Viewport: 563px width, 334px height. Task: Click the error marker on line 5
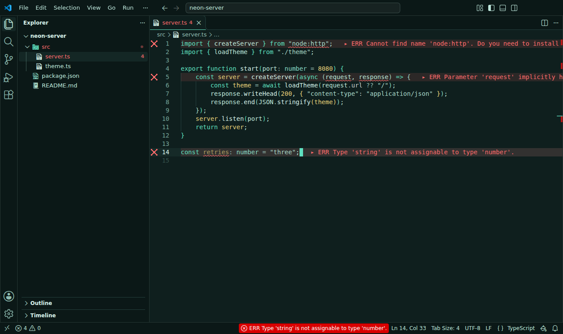pos(154,77)
